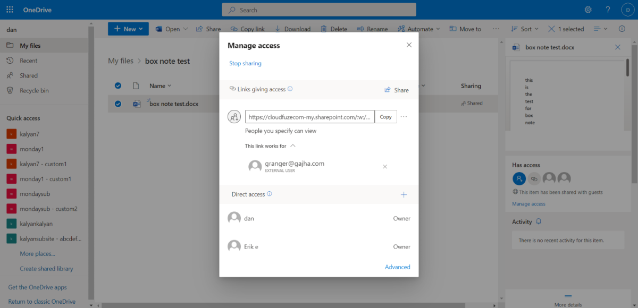
Task: Open Advanced sharing permissions
Action: [x=397, y=267]
